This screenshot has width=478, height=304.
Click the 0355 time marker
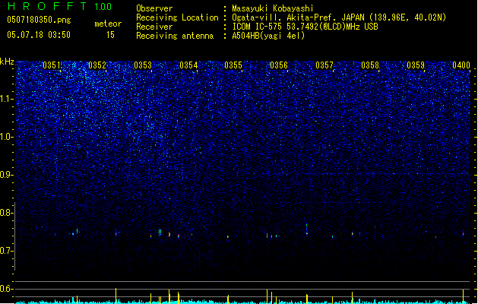click(x=233, y=65)
